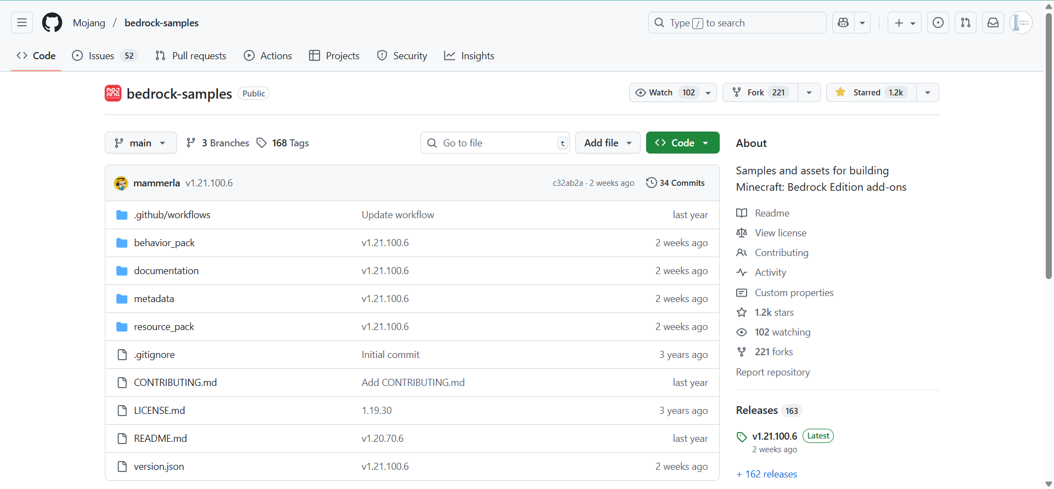Click the Go to file search field

tap(495, 143)
